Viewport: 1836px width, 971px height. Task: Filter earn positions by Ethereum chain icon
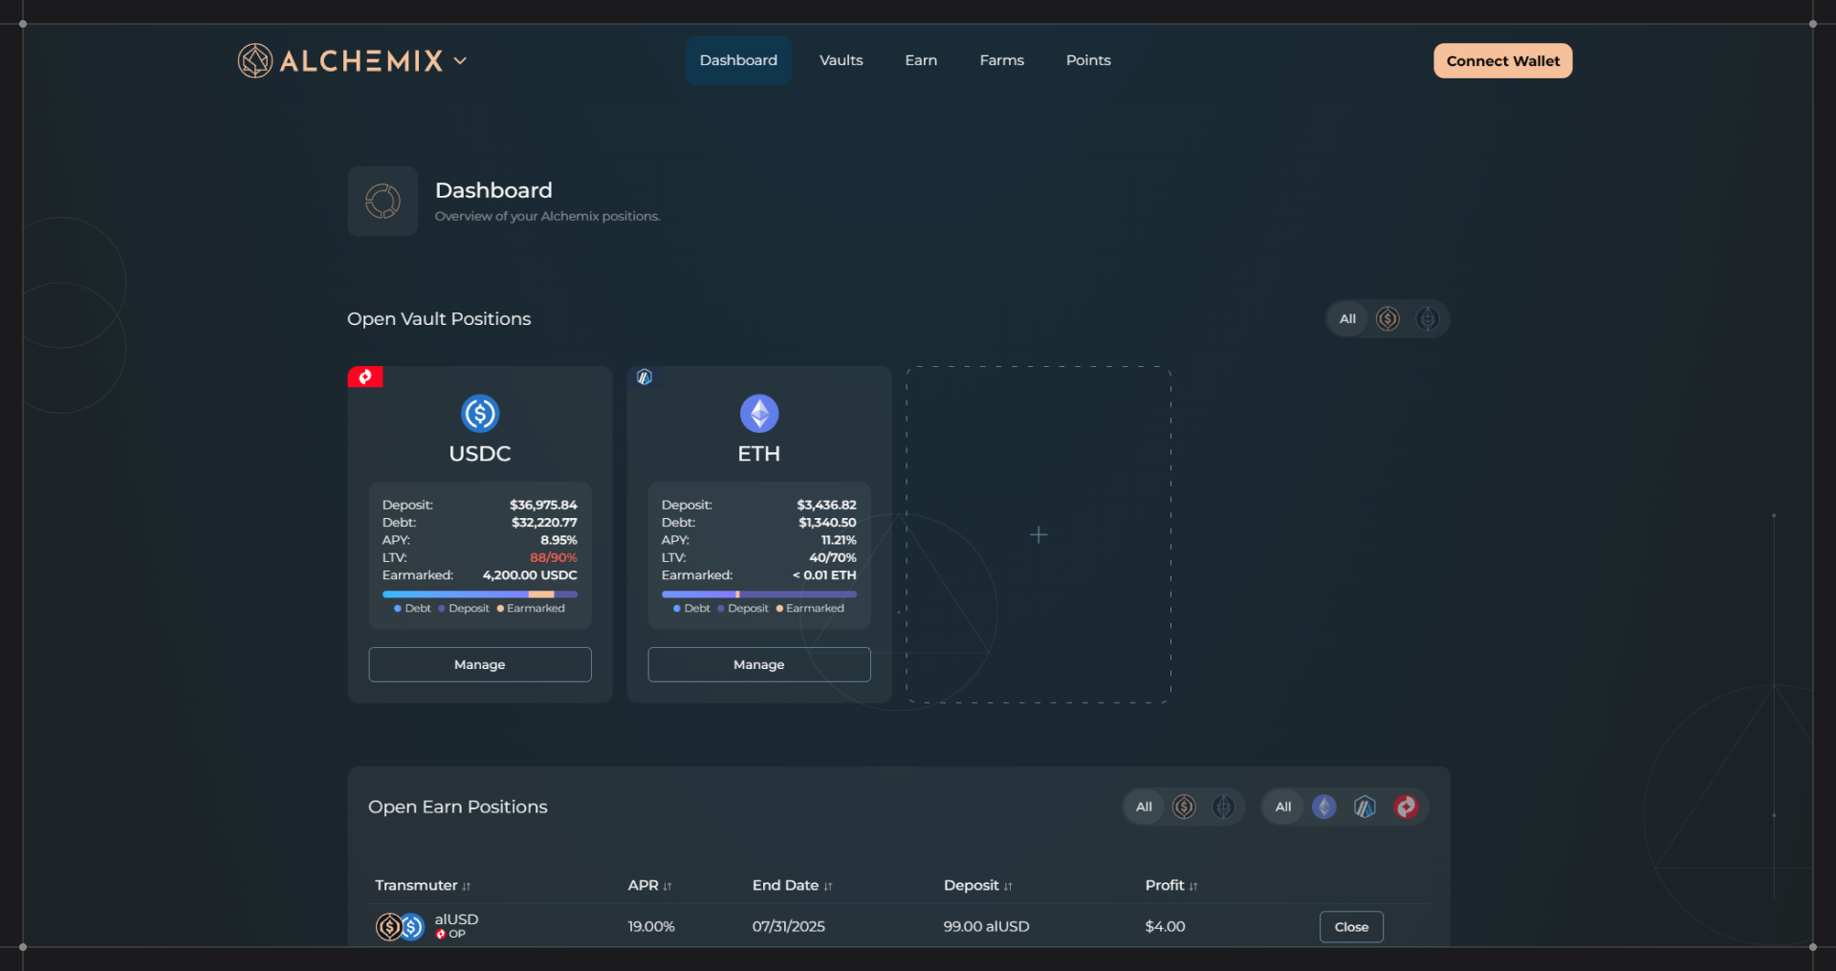(x=1323, y=808)
